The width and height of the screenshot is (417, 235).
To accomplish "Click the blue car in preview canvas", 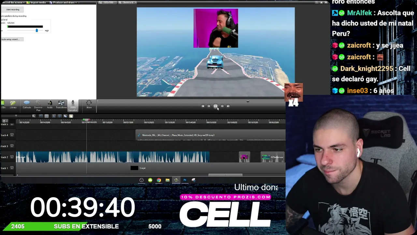I will (215, 62).
